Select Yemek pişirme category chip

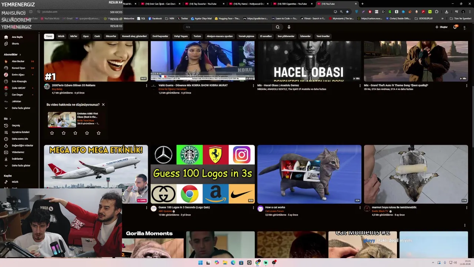(246, 36)
